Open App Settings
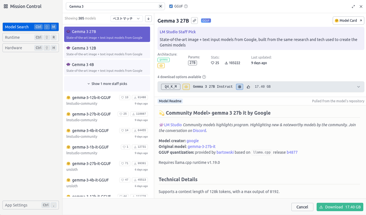 31,205
